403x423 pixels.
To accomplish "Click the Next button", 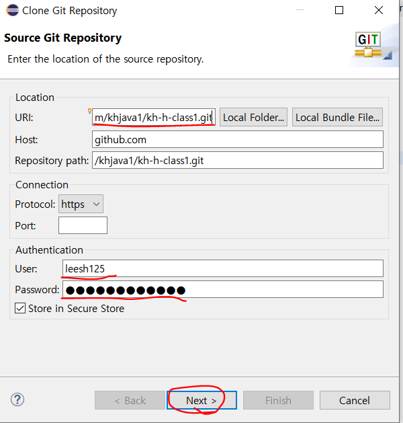I will (x=201, y=400).
